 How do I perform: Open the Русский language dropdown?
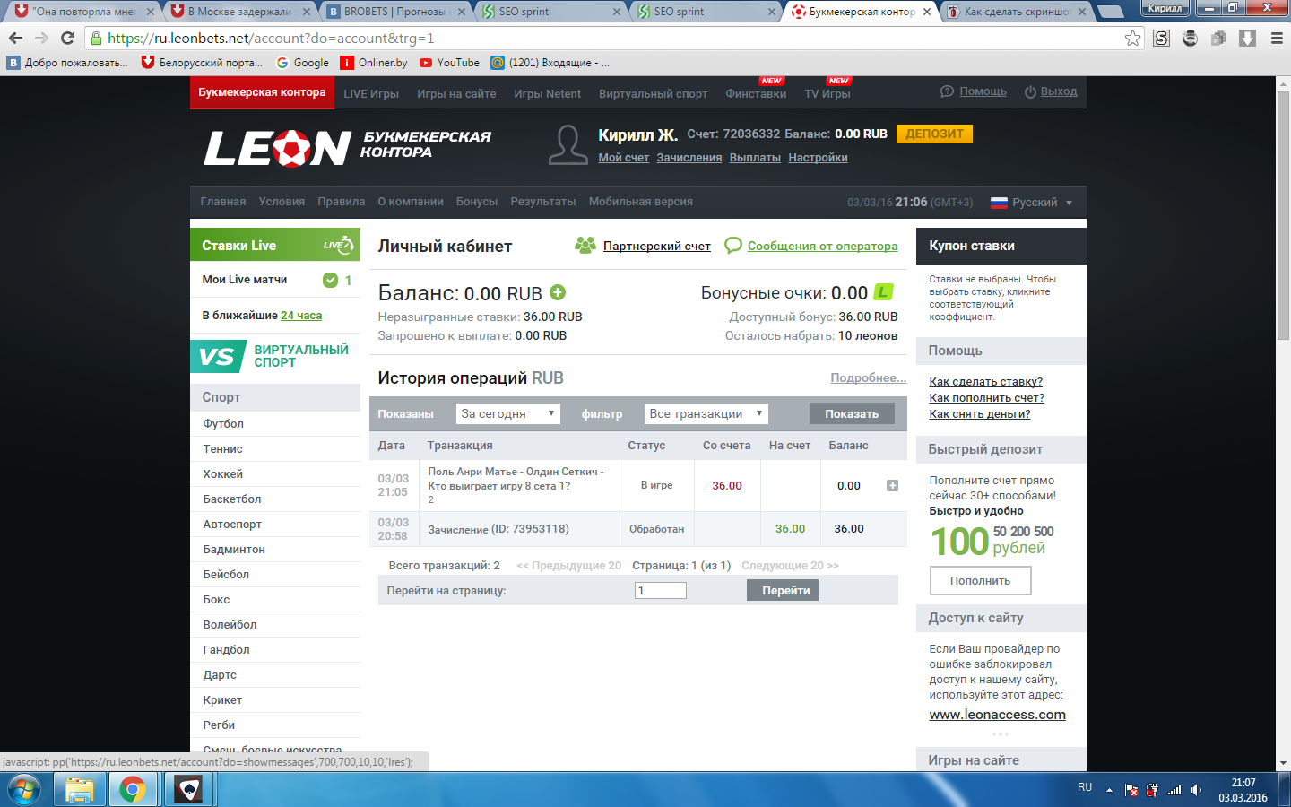[1031, 203]
